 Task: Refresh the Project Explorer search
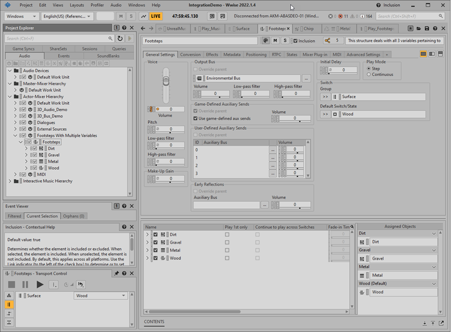120,38
